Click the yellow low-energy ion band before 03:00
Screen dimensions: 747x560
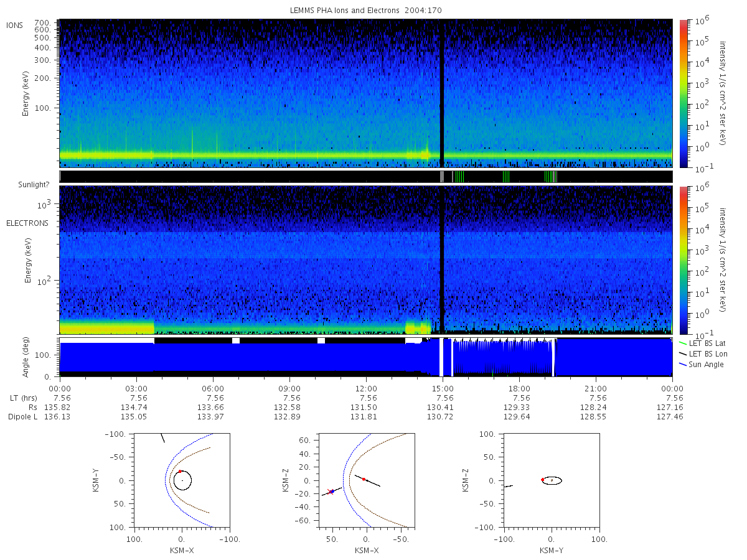tap(106, 154)
